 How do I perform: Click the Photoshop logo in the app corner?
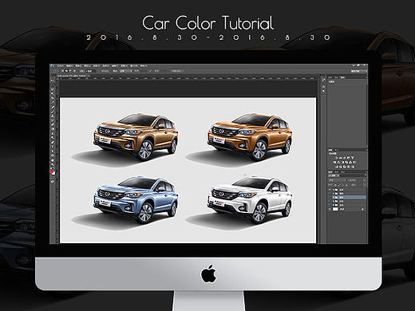tap(52, 65)
